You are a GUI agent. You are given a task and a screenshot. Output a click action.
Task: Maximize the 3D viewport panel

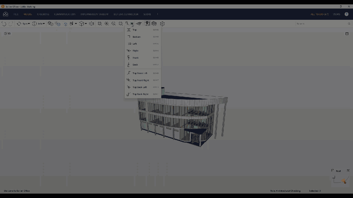coord(347,34)
